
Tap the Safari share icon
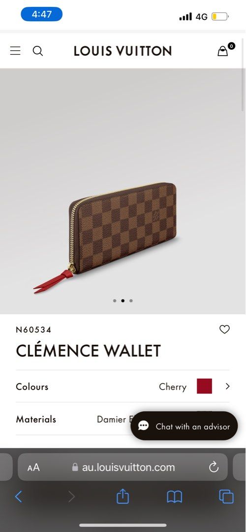pyautogui.click(x=123, y=496)
